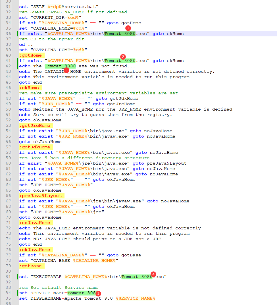Viewport: 277px width, 305px height.
Task: Click the red annotation marker numbered 1
Action: [128, 28]
